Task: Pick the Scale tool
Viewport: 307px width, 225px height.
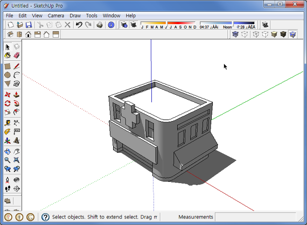Action: point(8,112)
